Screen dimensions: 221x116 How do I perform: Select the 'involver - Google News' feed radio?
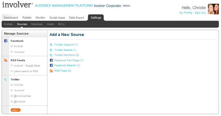pyautogui.click(x=11, y=65)
